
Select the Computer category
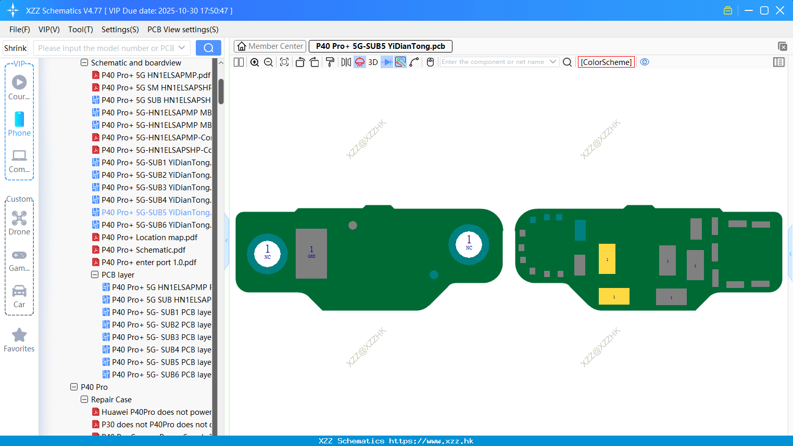19,160
